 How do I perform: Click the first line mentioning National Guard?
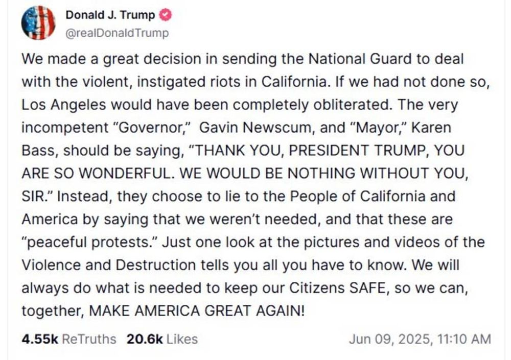click(x=242, y=59)
